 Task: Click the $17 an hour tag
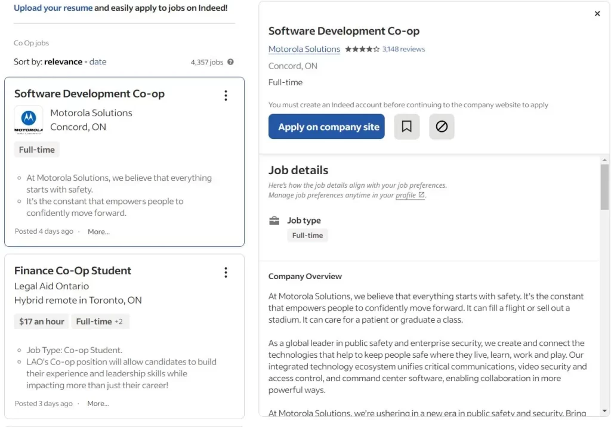(41, 321)
